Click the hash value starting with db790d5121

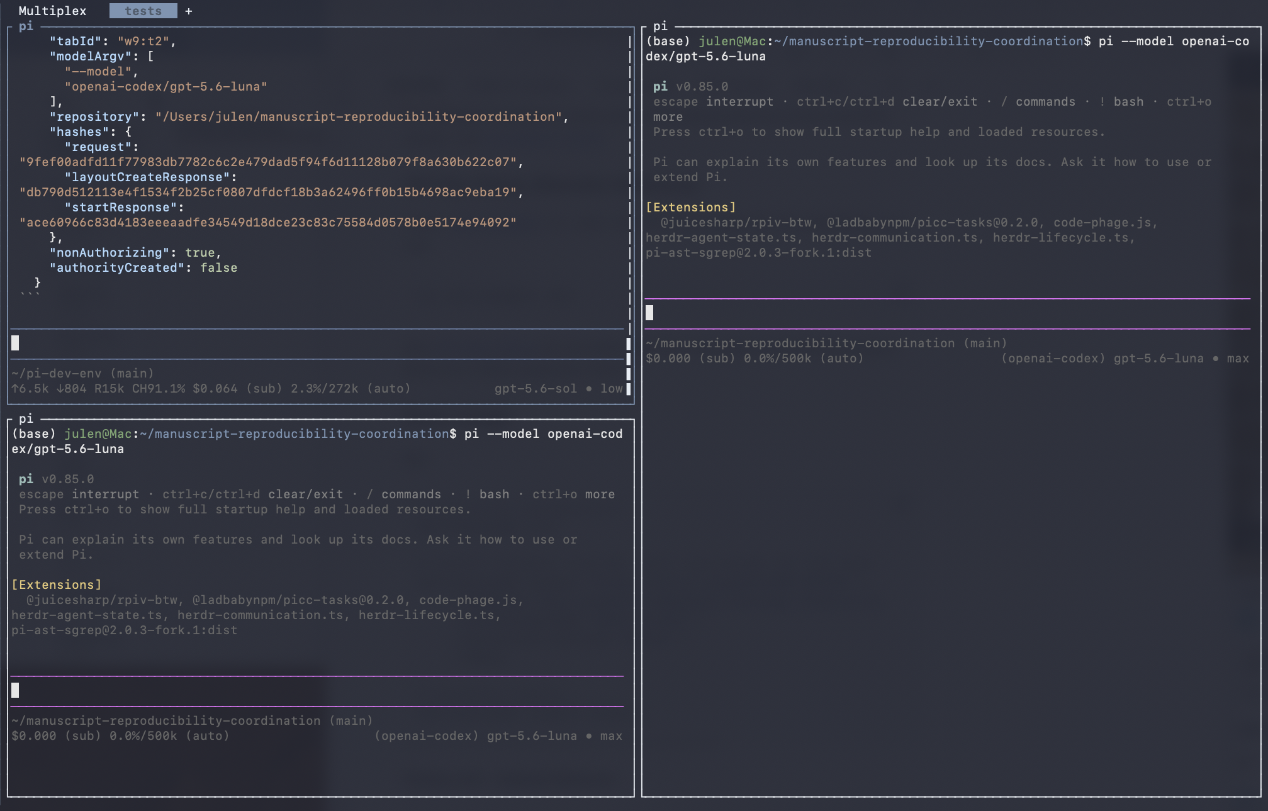coord(267,192)
